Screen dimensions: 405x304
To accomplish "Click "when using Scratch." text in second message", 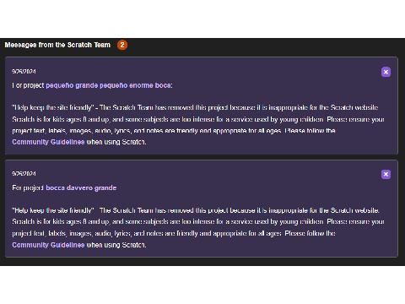I will 116,245.
